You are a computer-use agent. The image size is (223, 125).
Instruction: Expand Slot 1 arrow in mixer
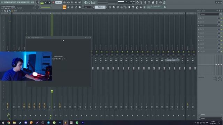point(199,18)
